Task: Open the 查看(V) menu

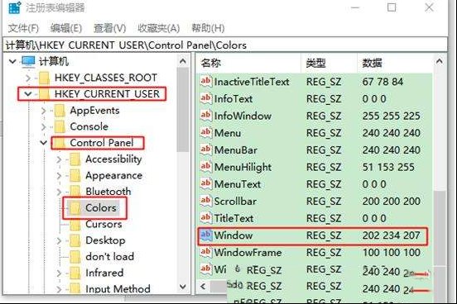Action: [109, 28]
